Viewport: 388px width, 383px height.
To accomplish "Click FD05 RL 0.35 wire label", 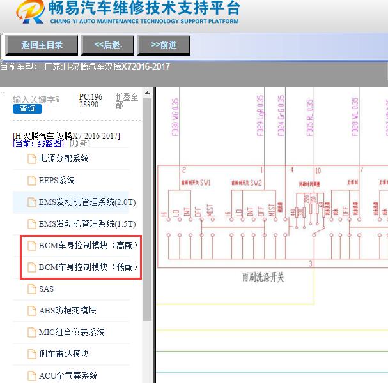I will tap(310, 117).
